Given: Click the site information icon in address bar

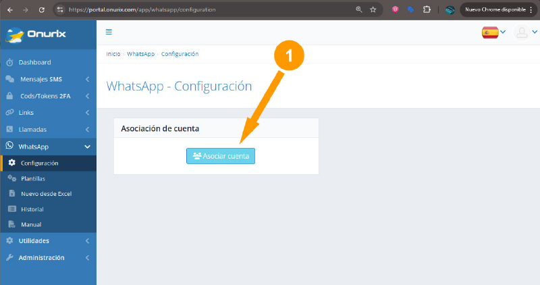Looking at the screenshot, I should coord(60,9).
